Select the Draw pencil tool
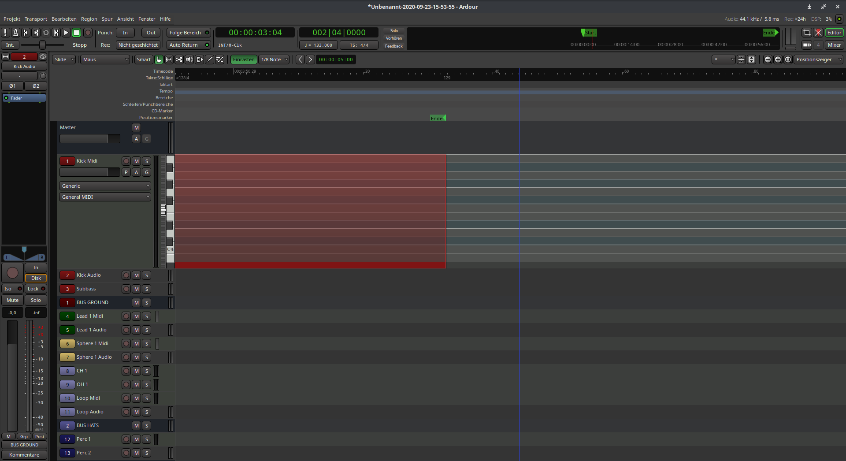Screen dimensions: 846x461 point(210,59)
